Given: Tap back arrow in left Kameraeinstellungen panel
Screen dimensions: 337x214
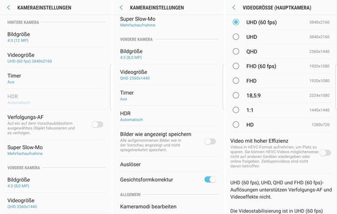Looking at the screenshot, I should pos(9,8).
